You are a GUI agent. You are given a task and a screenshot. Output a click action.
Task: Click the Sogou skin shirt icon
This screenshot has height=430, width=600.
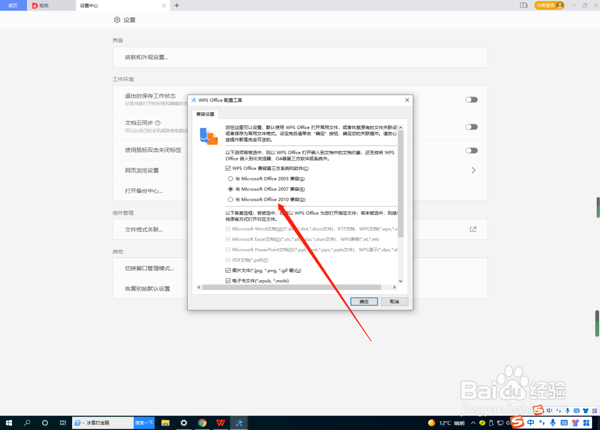[x=575, y=423]
